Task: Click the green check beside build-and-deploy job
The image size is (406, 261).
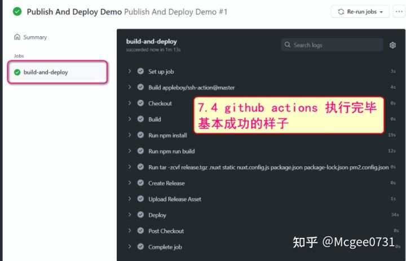Action: (17, 72)
